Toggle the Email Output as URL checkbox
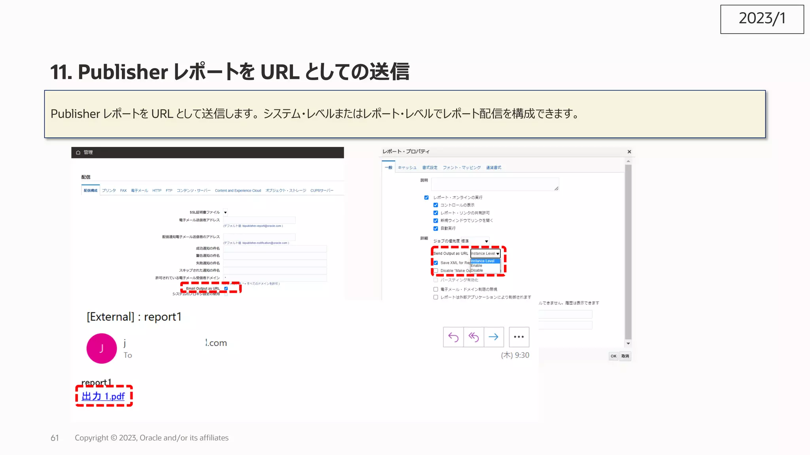This screenshot has height=455, width=810. tap(226, 289)
